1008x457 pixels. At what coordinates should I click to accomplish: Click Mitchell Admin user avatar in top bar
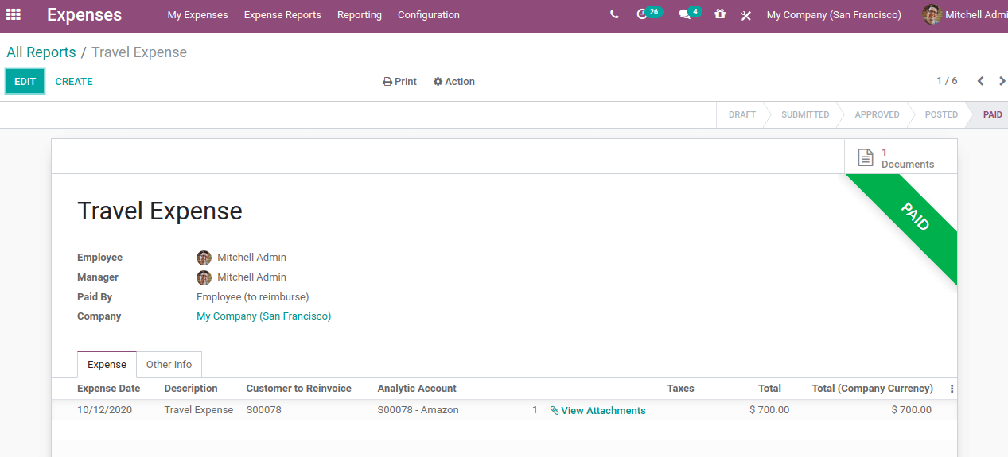pos(932,14)
